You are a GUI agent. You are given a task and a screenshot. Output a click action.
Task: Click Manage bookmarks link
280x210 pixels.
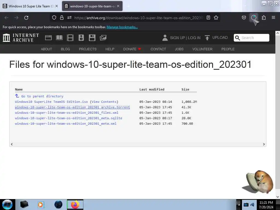coord(122,27)
